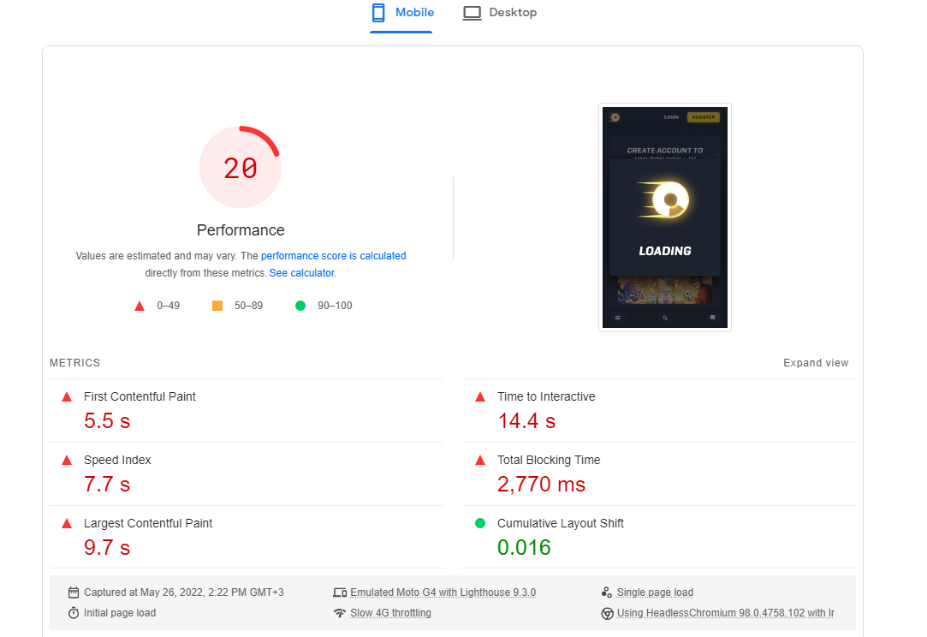Viewport: 927px width, 637px height.
Task: Click the 90–100 legend range text
Action: coord(335,306)
